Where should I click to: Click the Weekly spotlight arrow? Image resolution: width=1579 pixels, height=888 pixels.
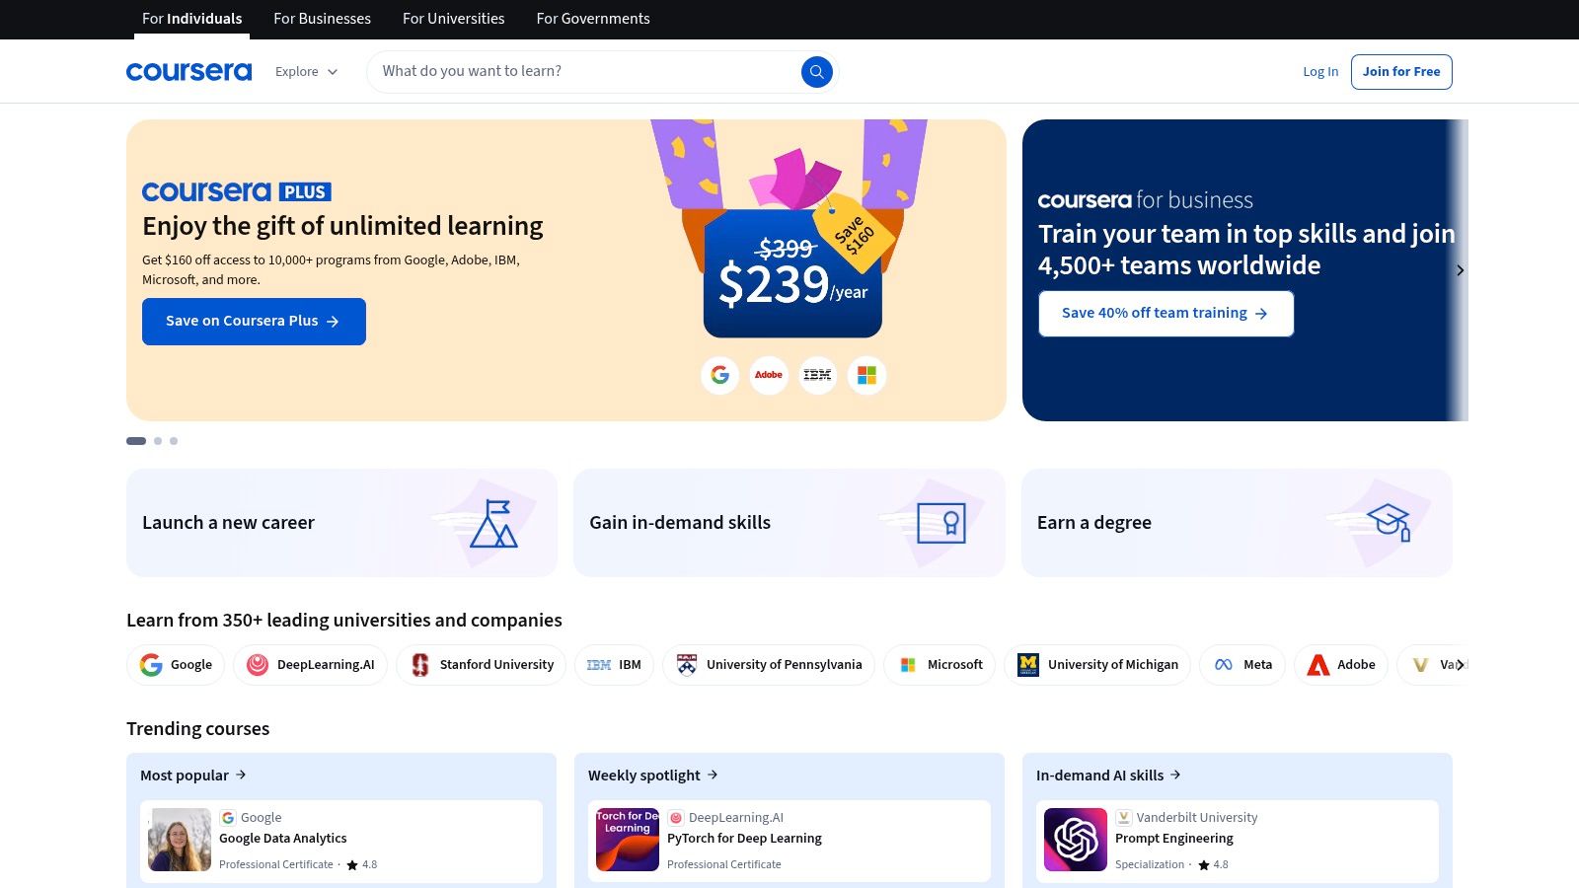coord(713,775)
